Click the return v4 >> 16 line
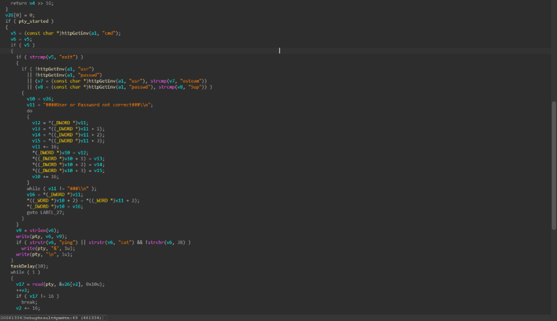Image resolution: width=557 pixels, height=321 pixels. pos(32,3)
